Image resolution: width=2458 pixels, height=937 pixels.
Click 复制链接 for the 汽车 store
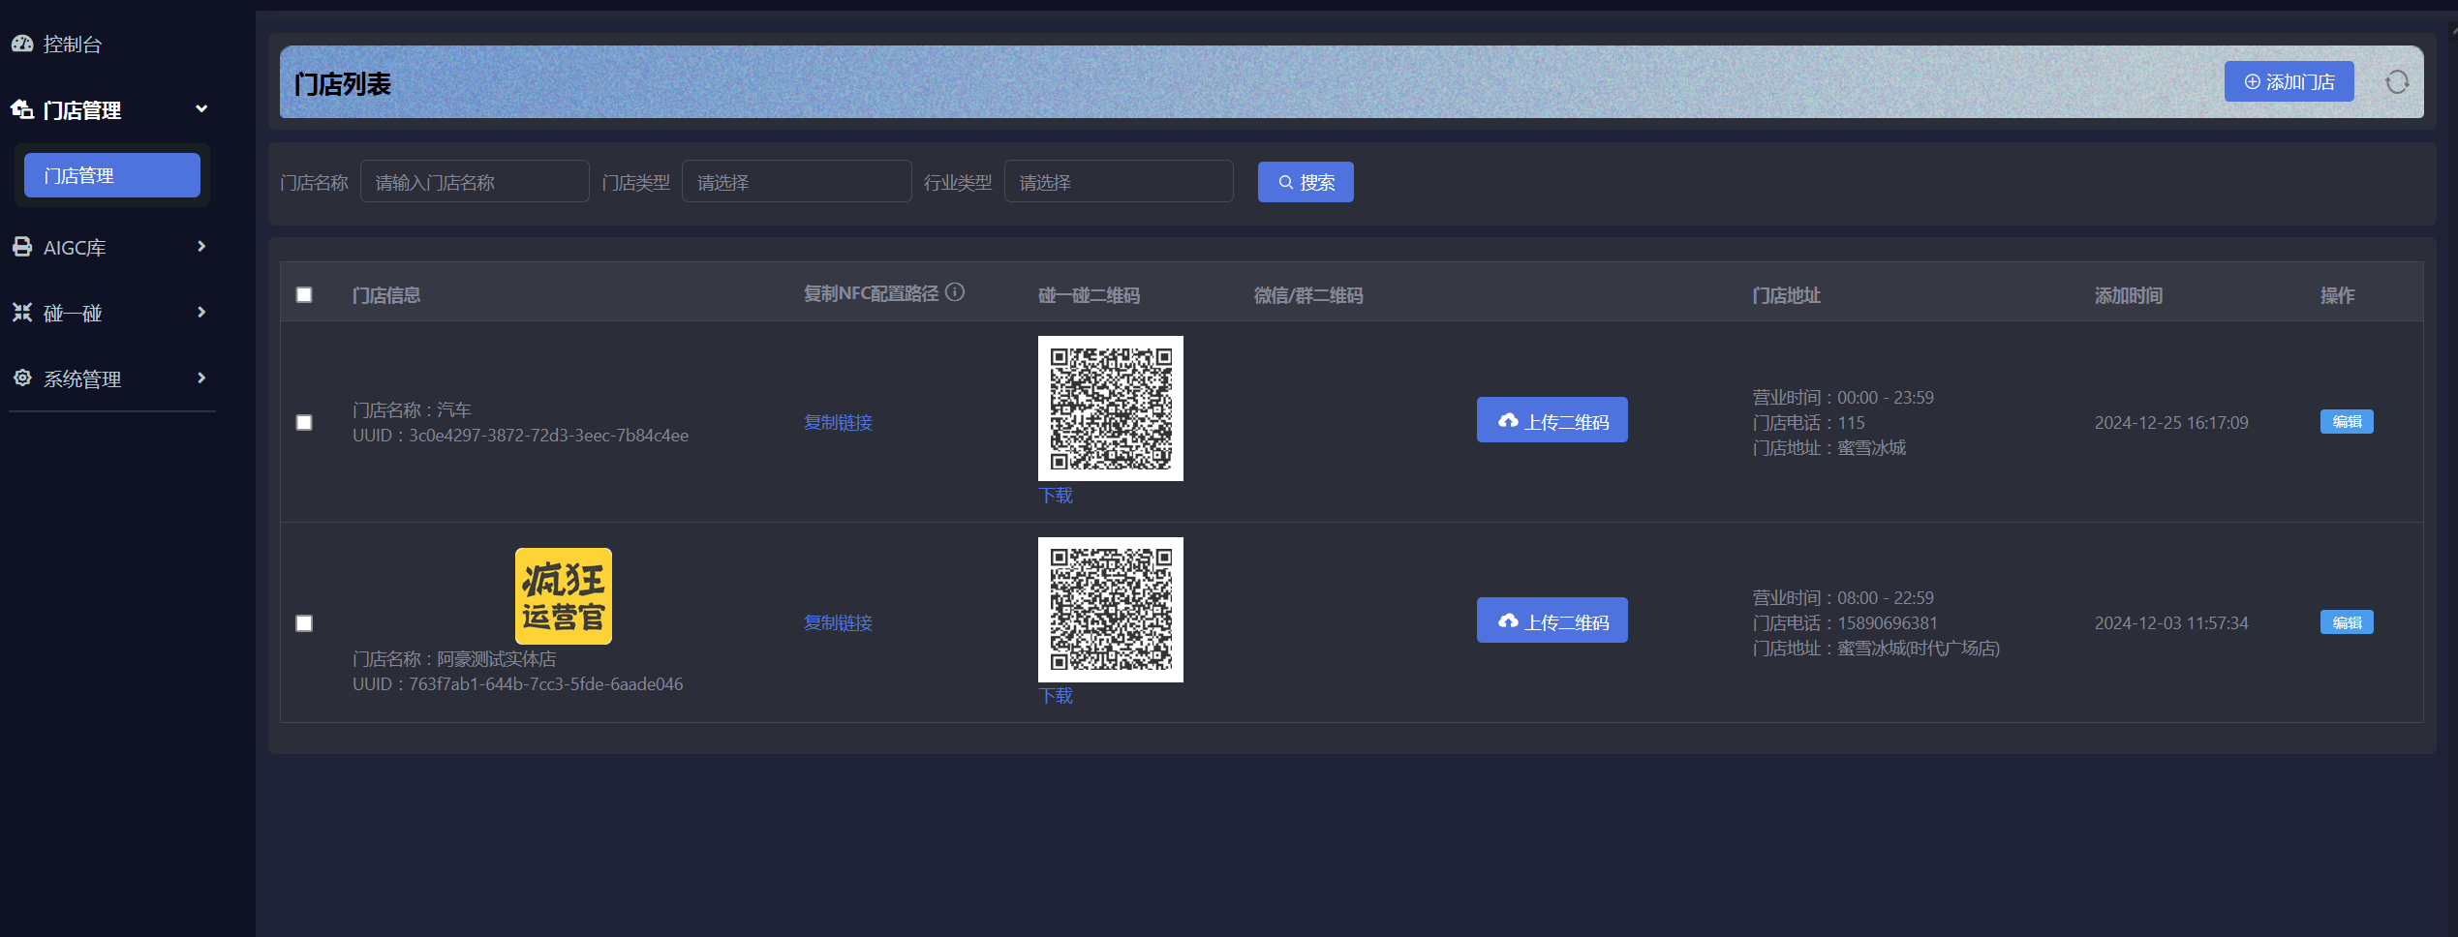tap(838, 423)
